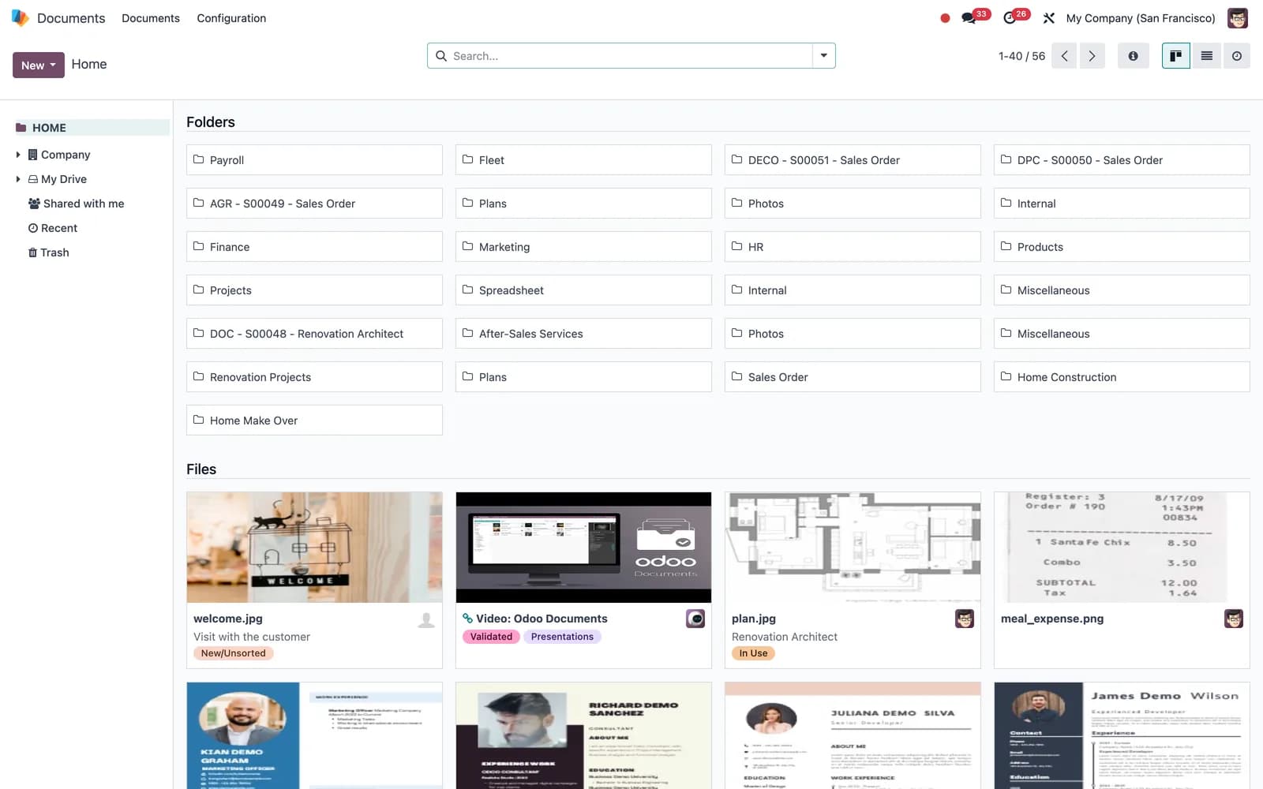Click the pager counter 1-40 / 56

tap(1021, 56)
